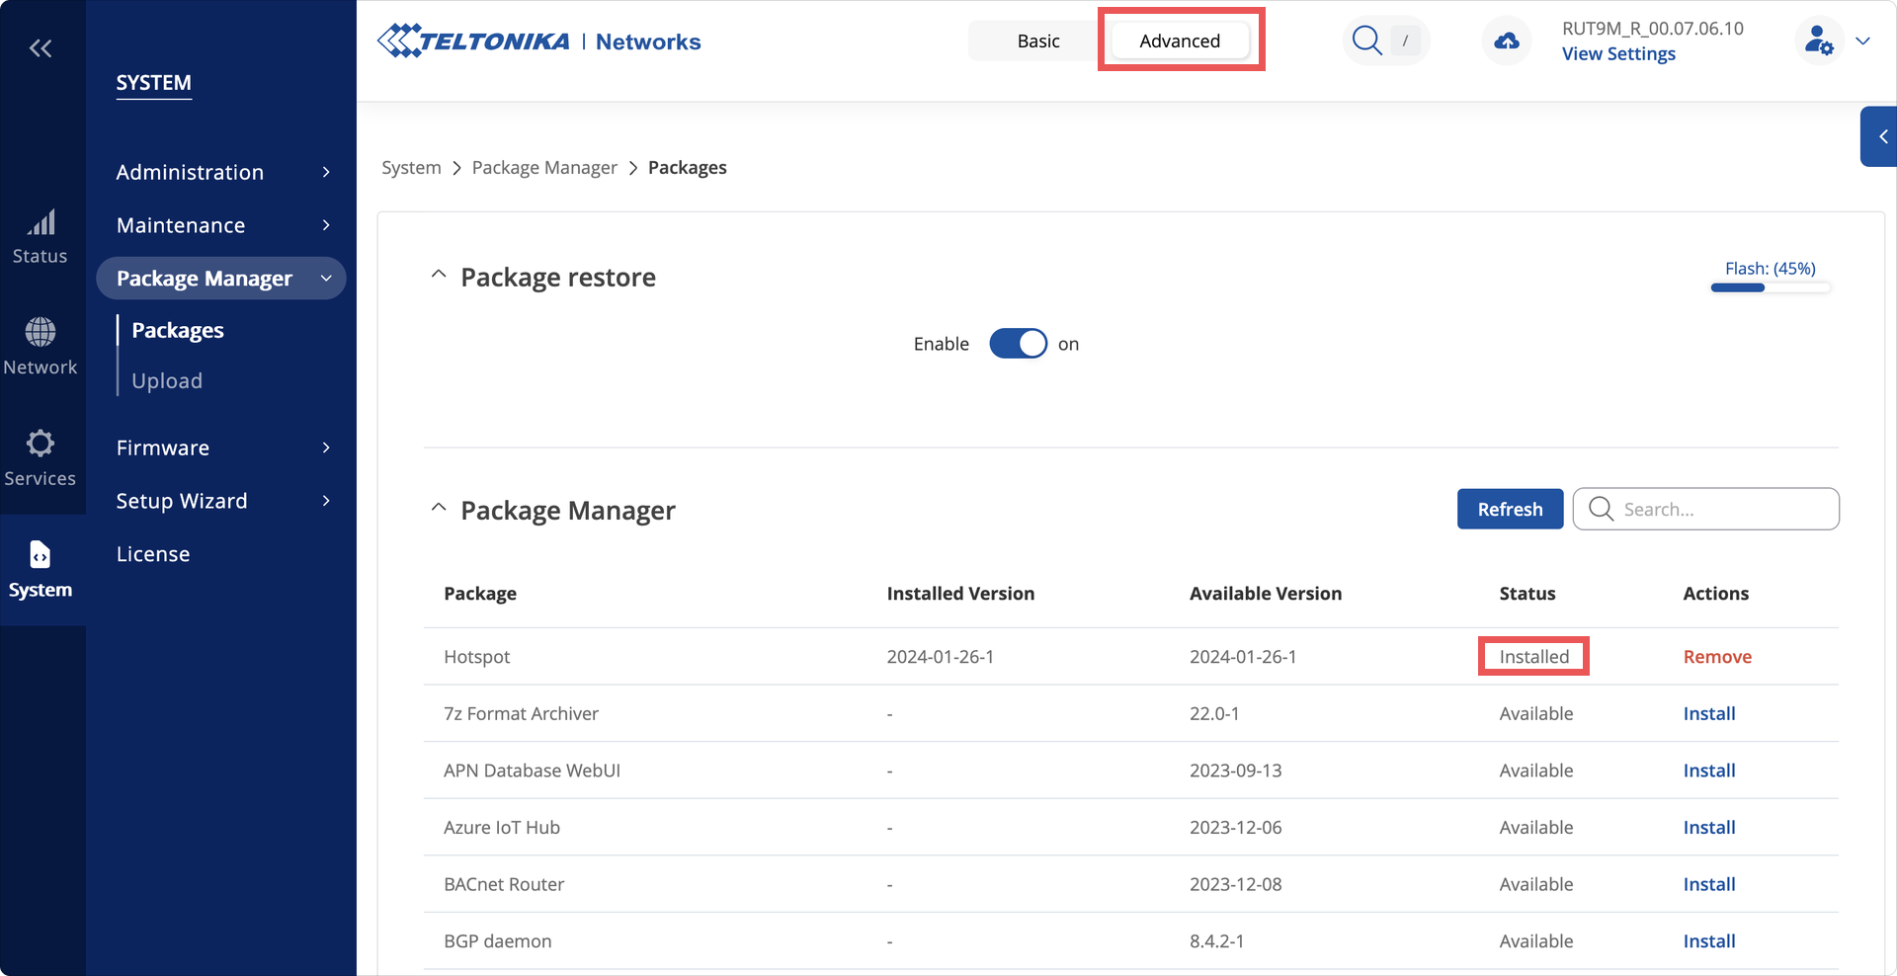Collapse the sidebar with double-chevron icon

41,48
